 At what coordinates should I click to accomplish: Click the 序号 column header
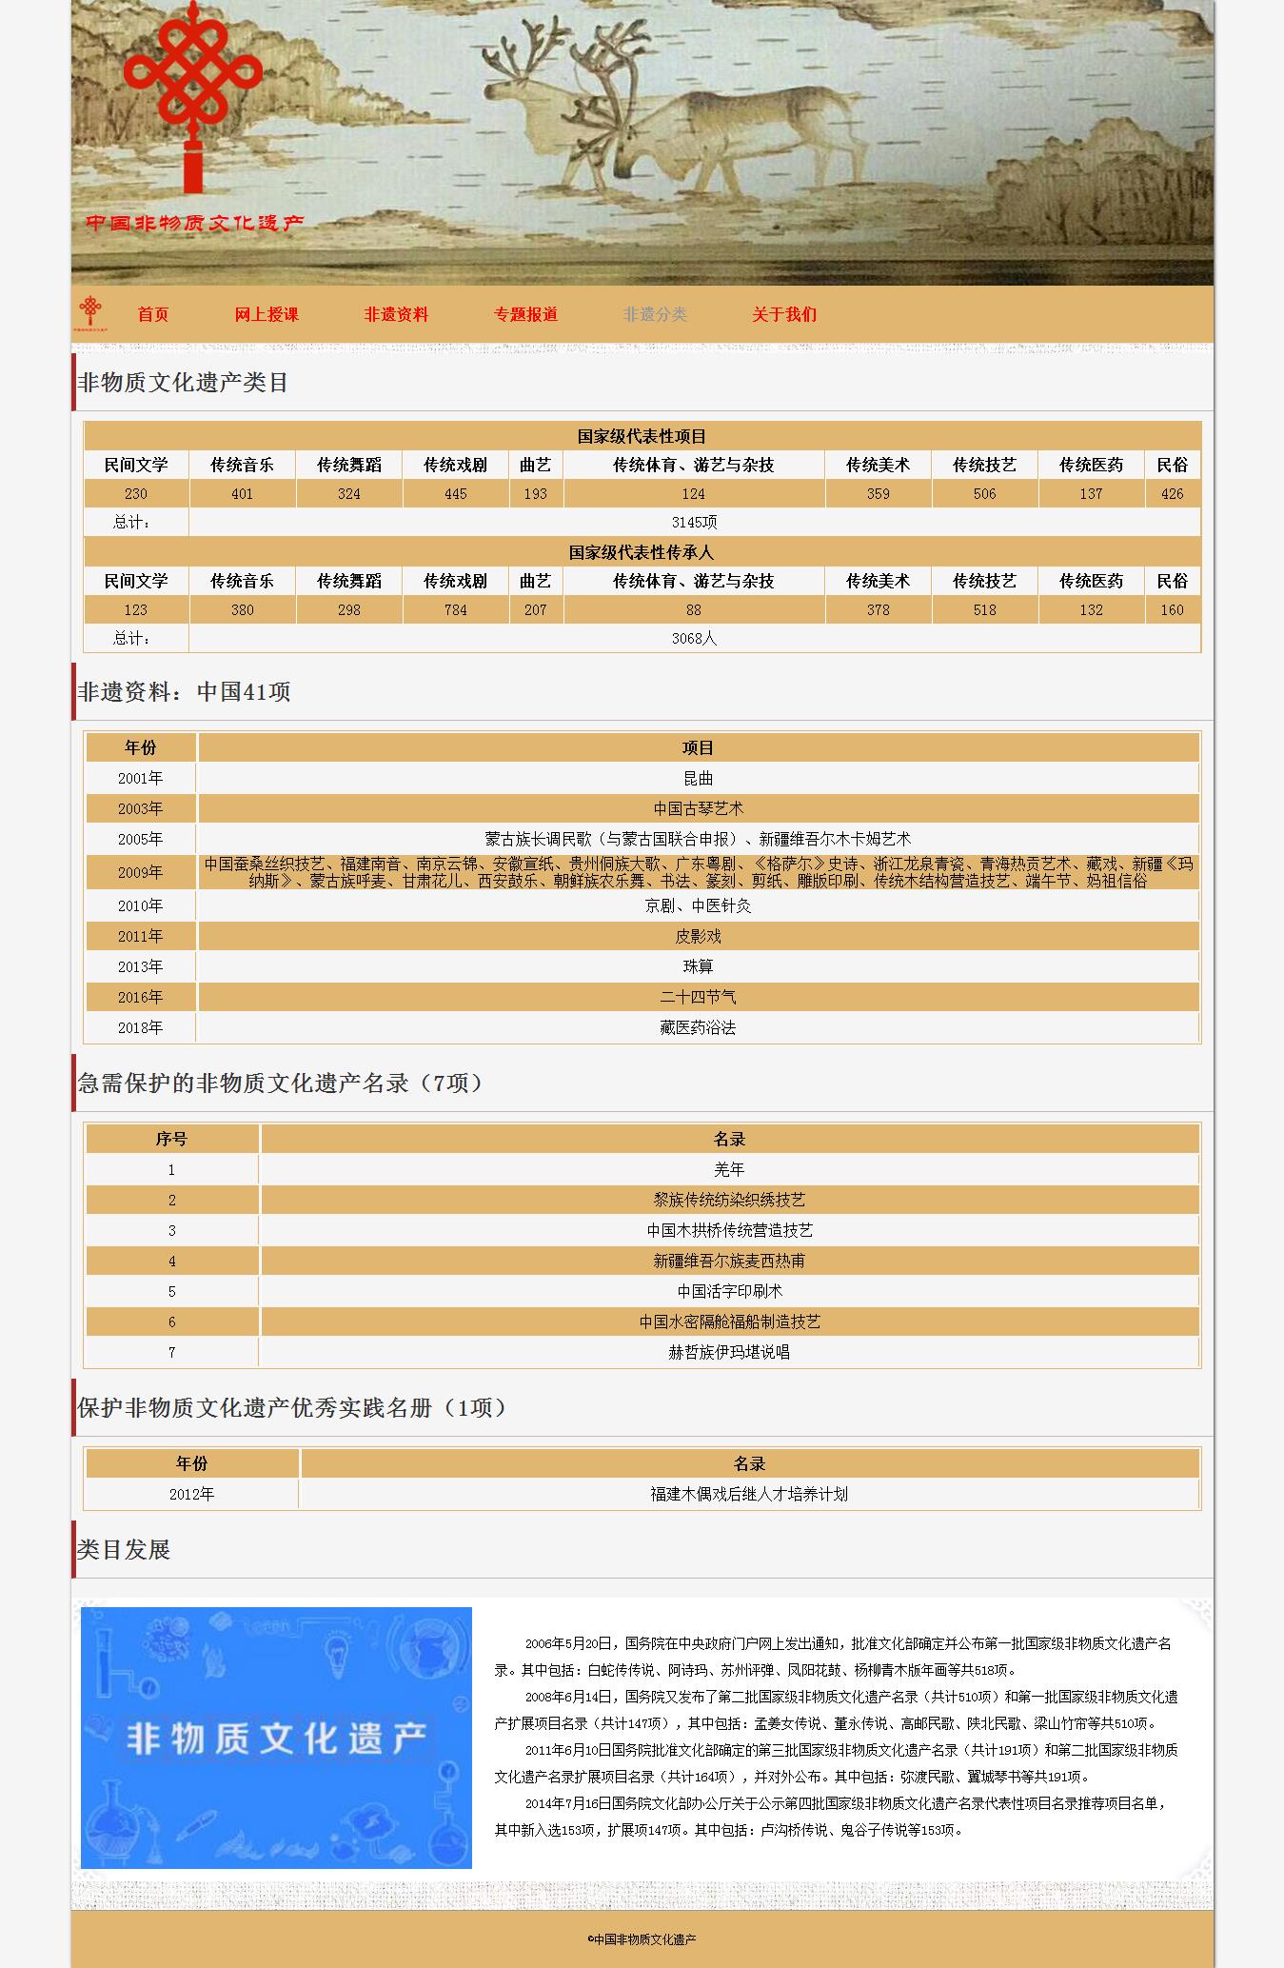click(x=172, y=1139)
